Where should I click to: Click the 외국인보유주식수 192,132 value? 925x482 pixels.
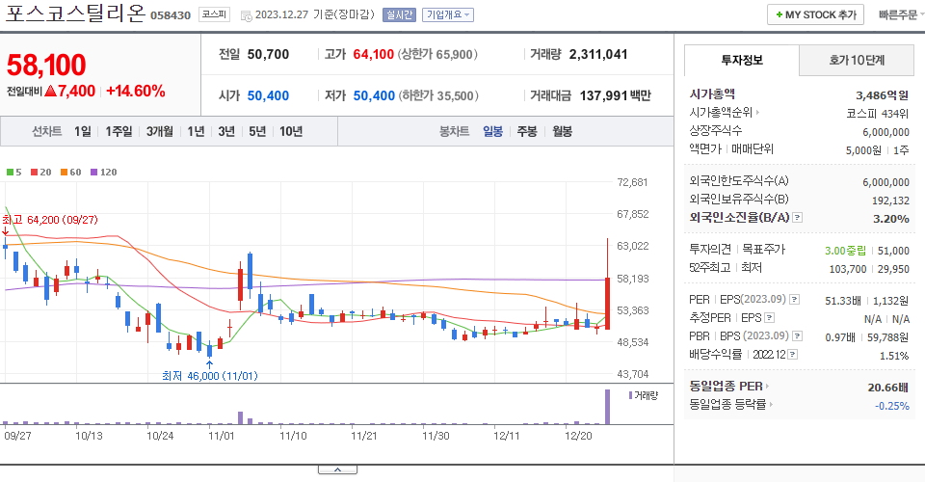(x=890, y=201)
